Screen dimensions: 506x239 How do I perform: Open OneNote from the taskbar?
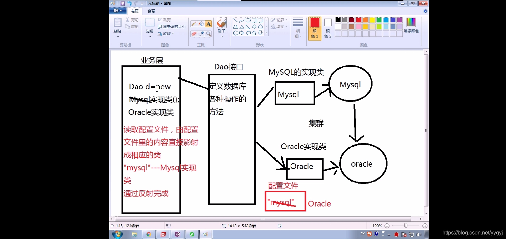177,234
